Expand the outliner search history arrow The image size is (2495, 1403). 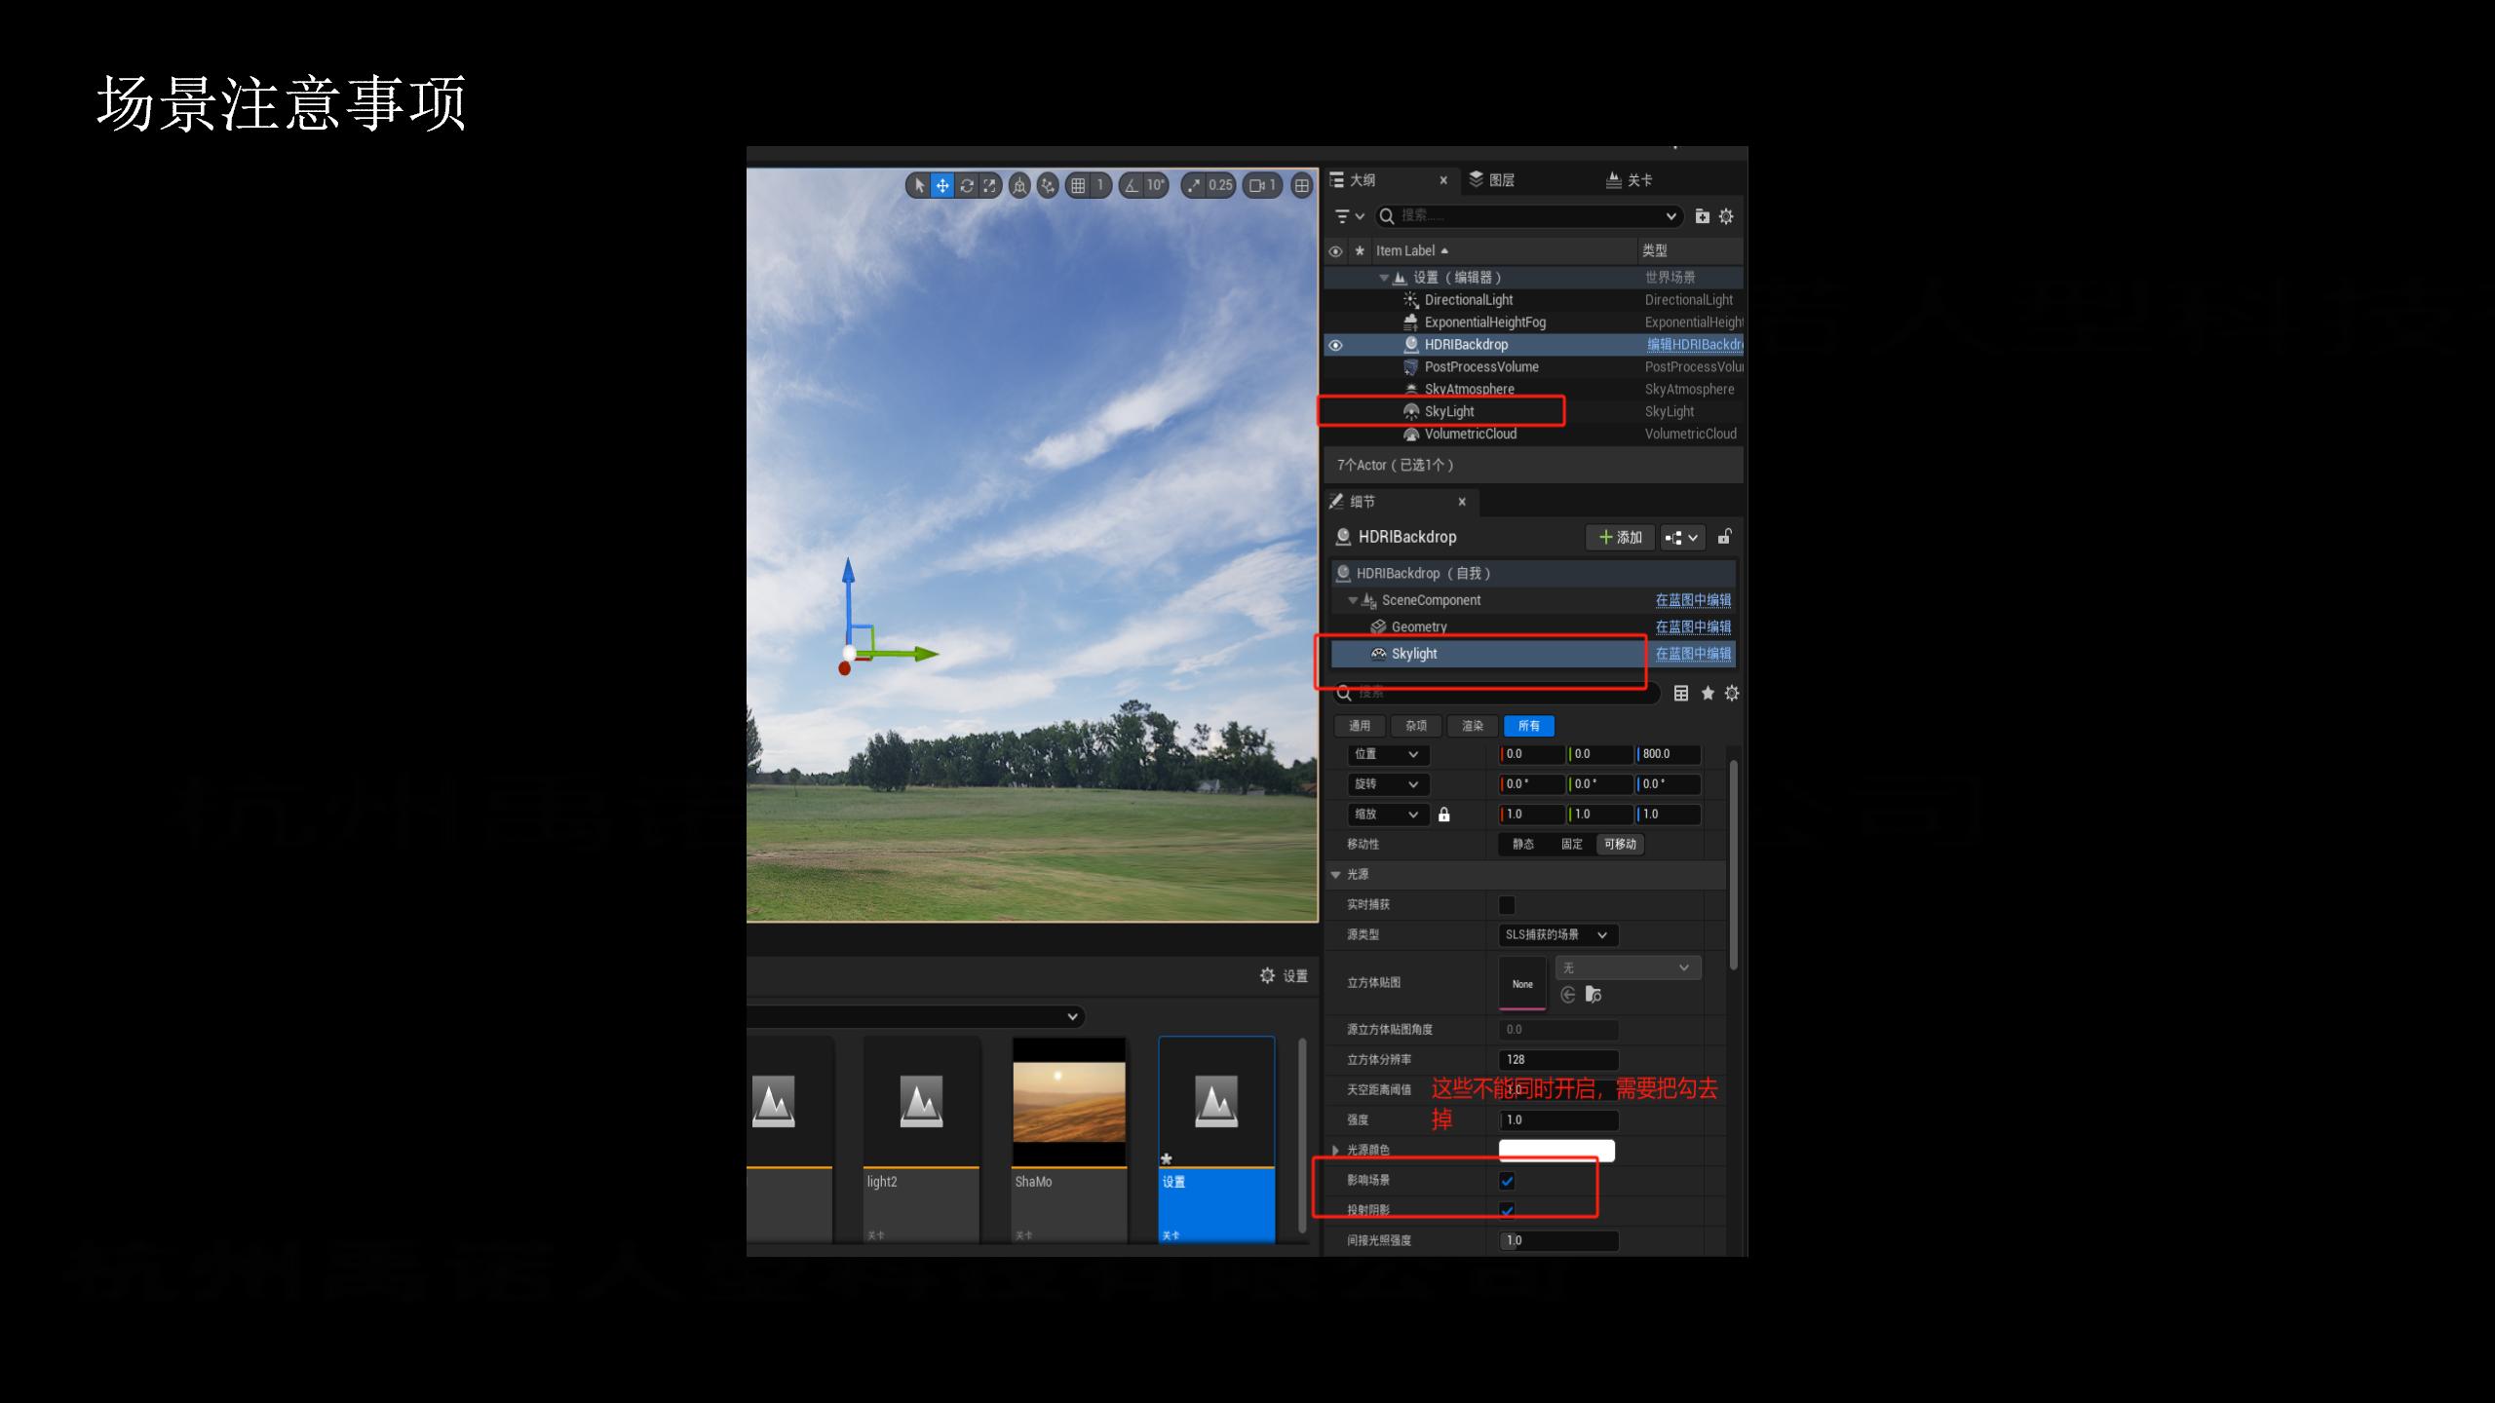(1670, 216)
